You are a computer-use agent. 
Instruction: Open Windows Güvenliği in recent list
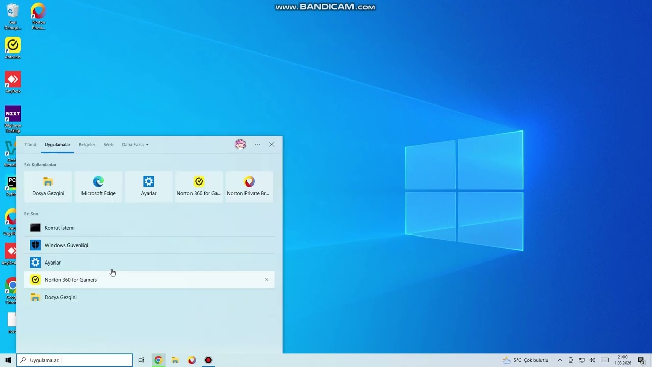point(149,245)
